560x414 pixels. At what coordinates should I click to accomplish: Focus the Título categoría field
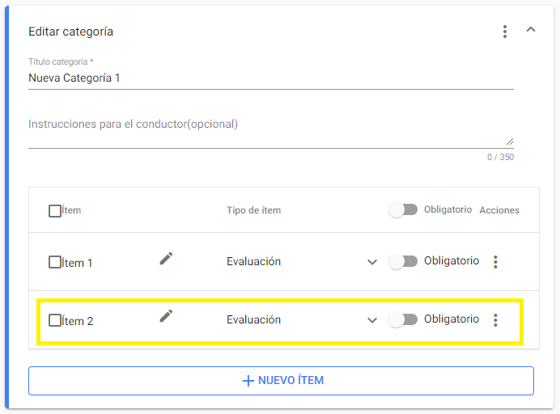270,78
